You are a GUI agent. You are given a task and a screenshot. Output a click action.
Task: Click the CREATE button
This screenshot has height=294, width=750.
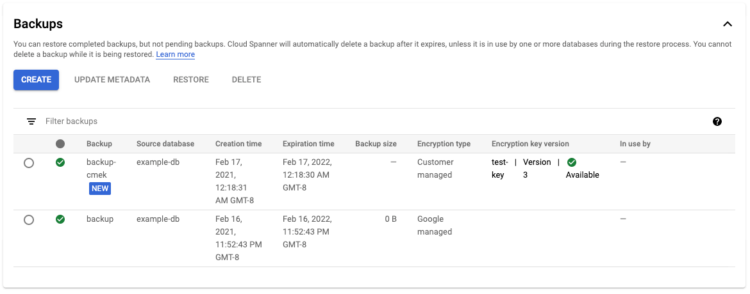36,80
